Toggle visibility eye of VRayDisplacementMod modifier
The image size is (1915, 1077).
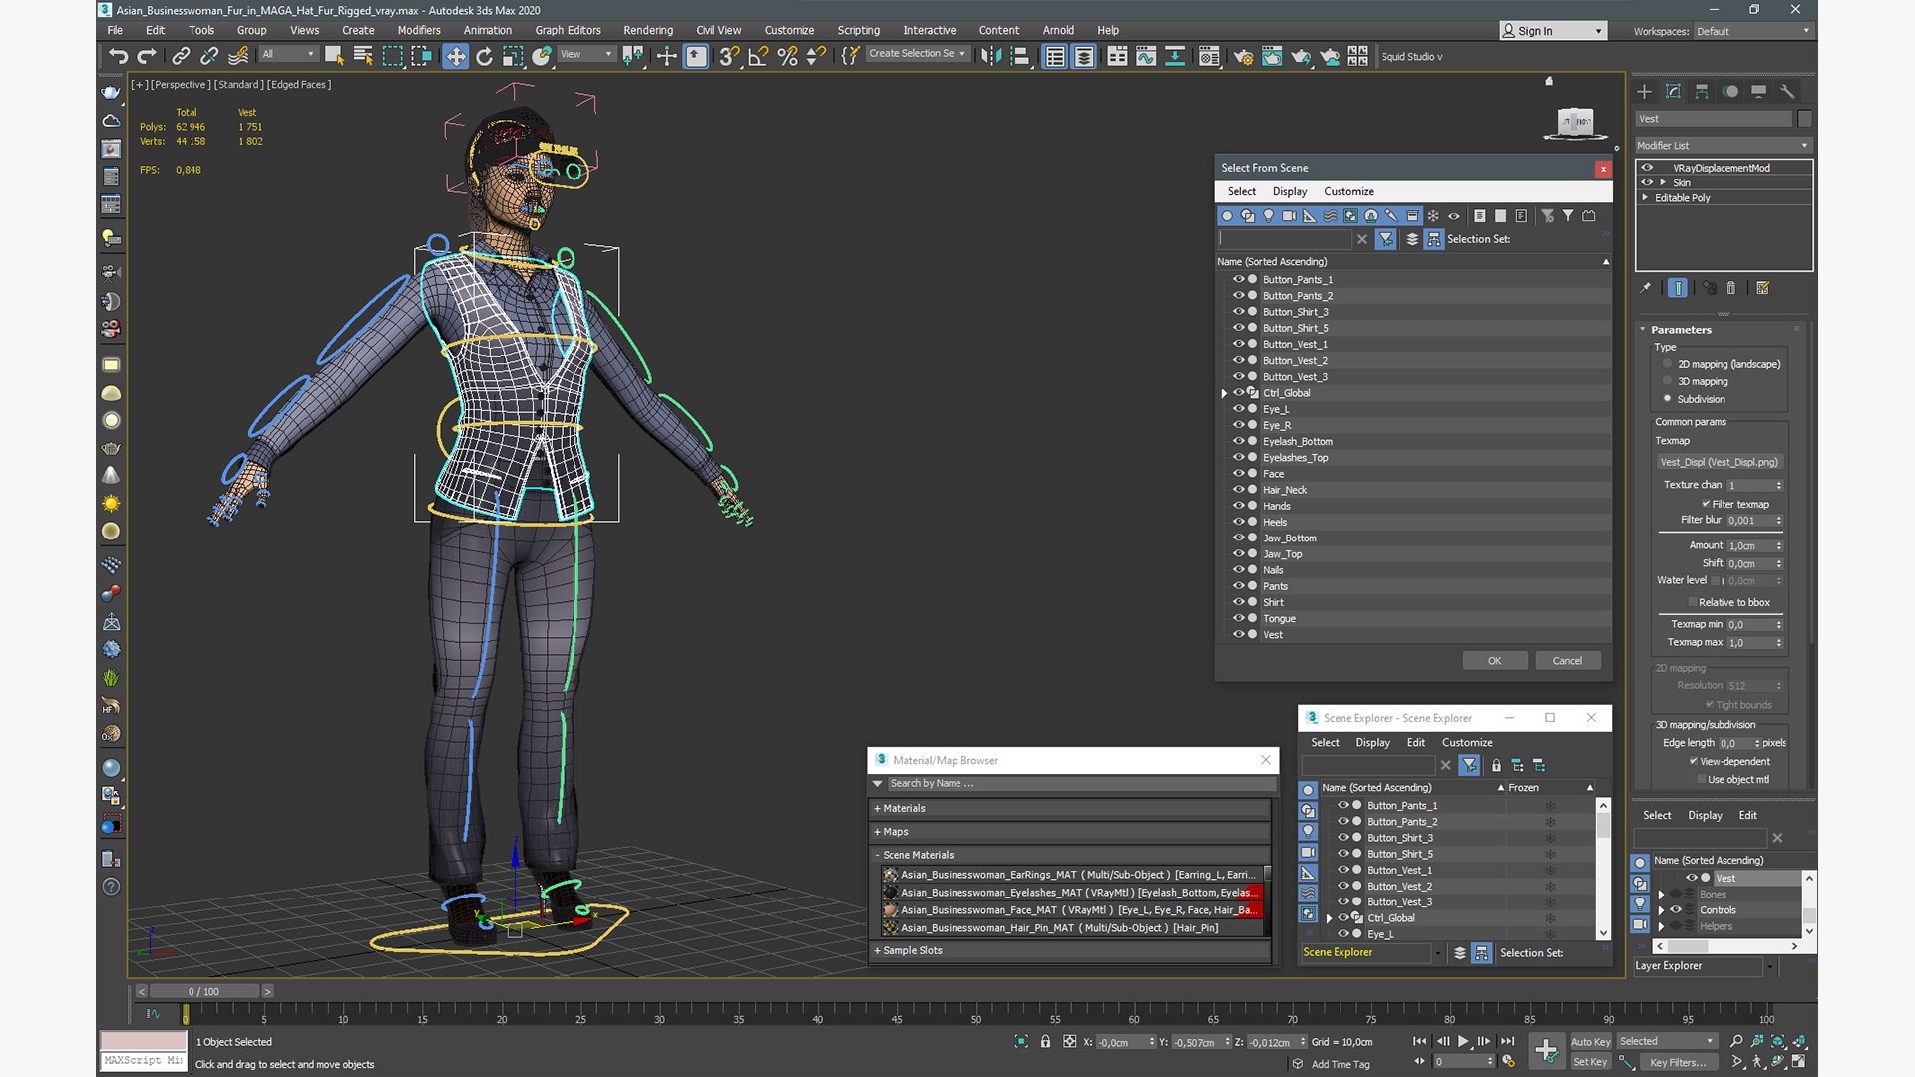1647,168
